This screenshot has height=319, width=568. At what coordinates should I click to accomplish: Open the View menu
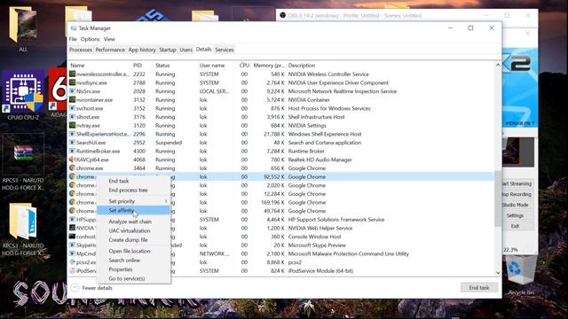point(109,39)
